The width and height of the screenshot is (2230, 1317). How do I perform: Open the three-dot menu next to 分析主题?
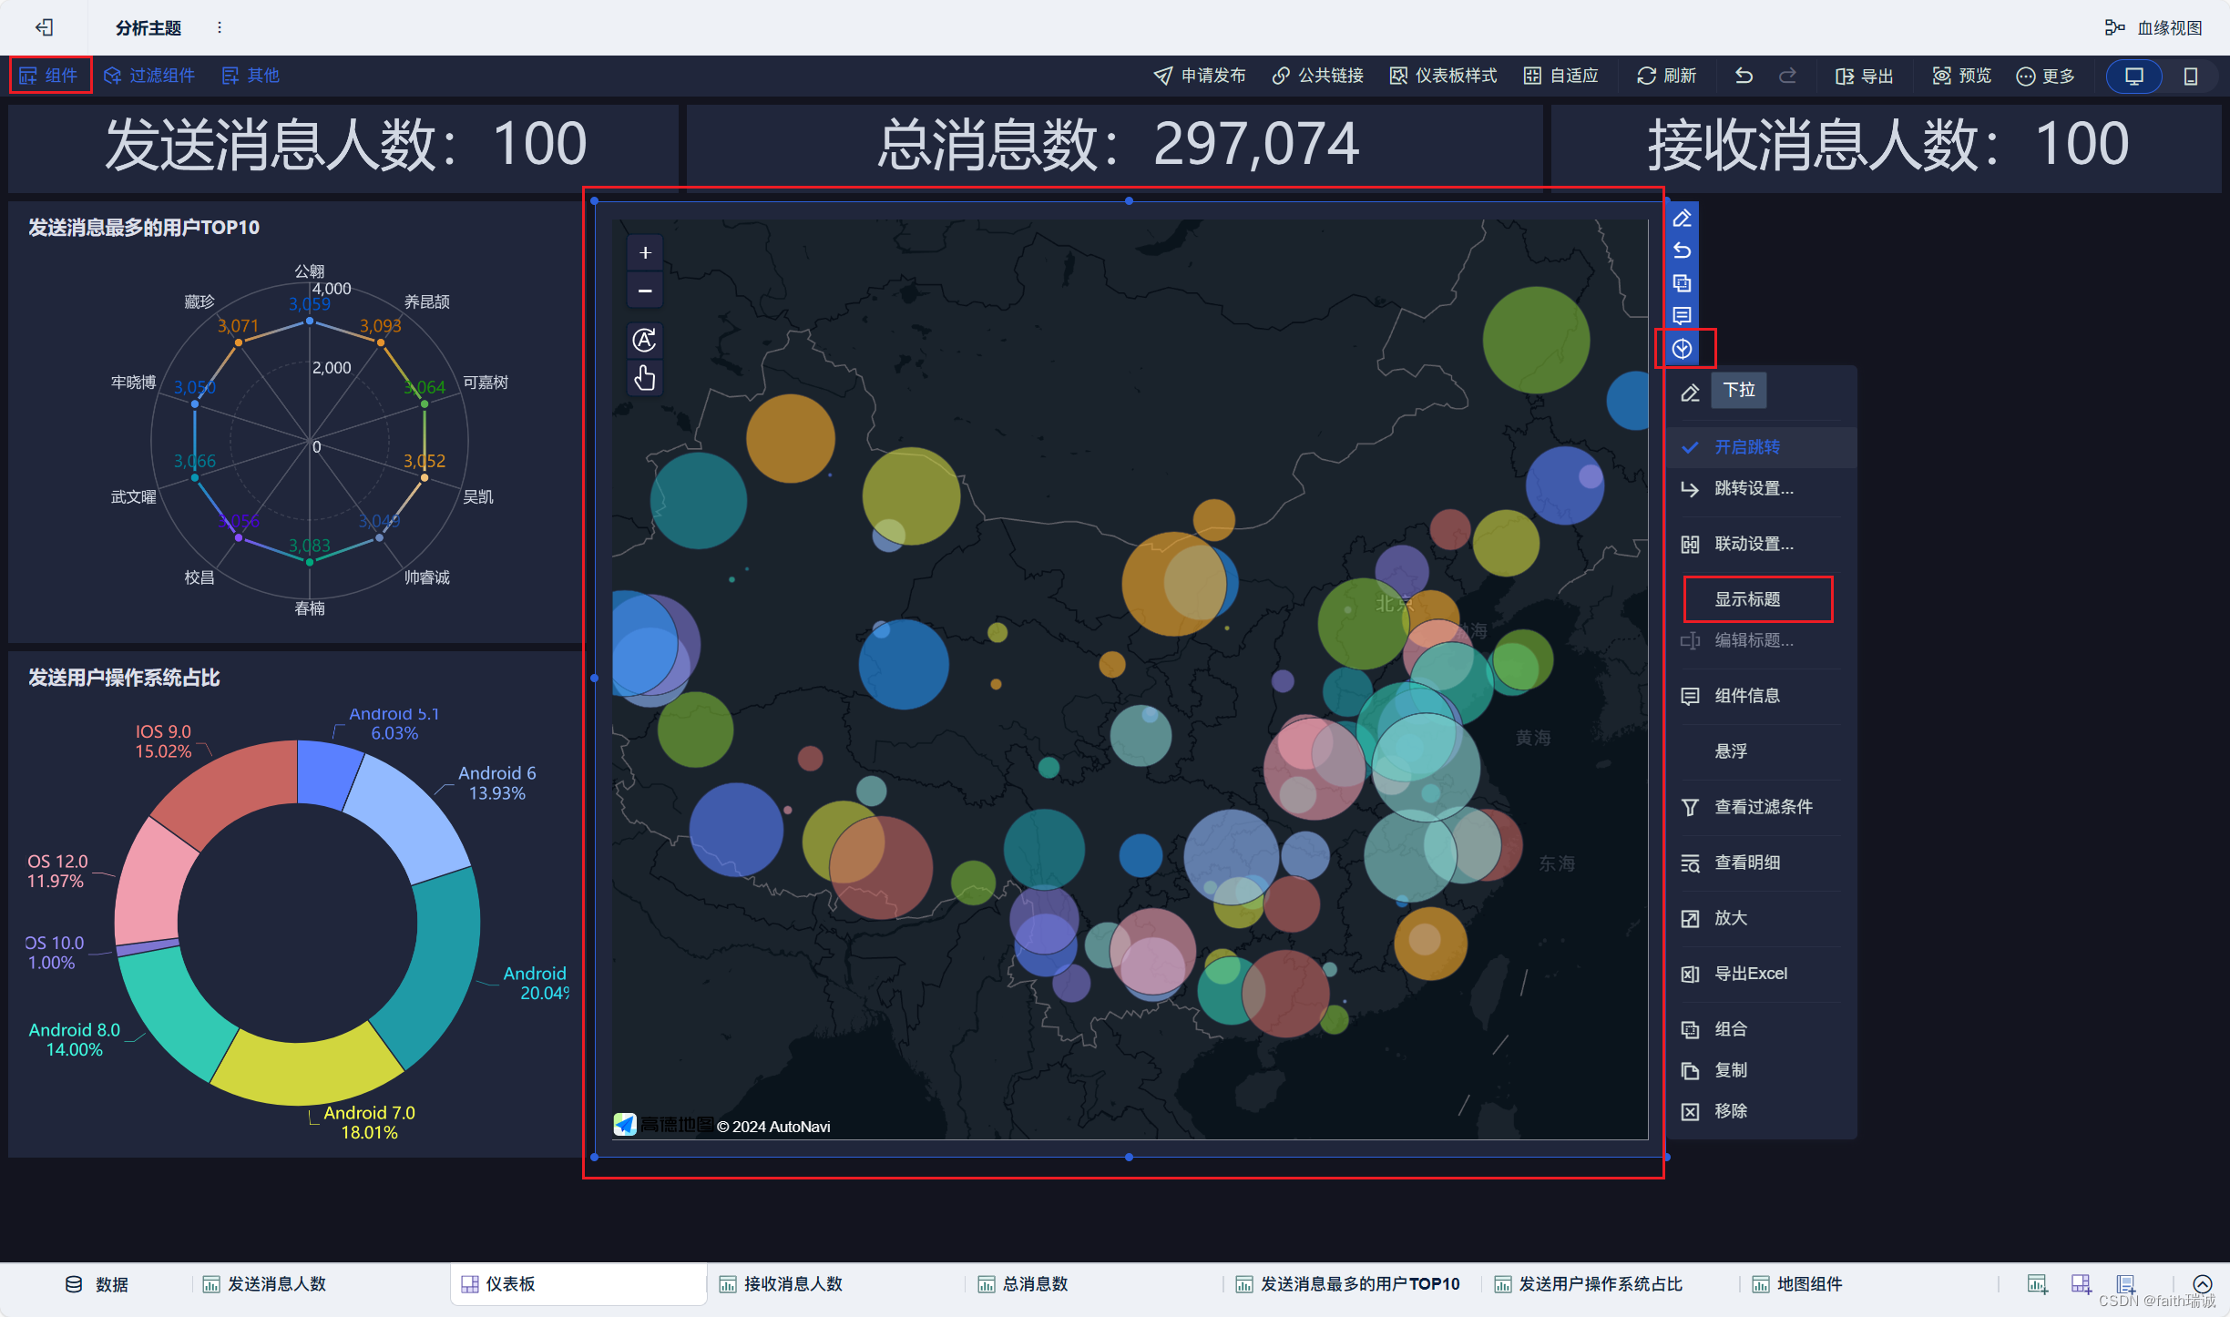[220, 27]
